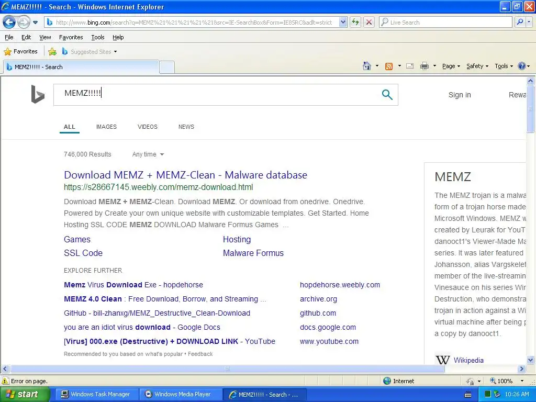Expand the Home button dropdown arrow

[x=377, y=66]
